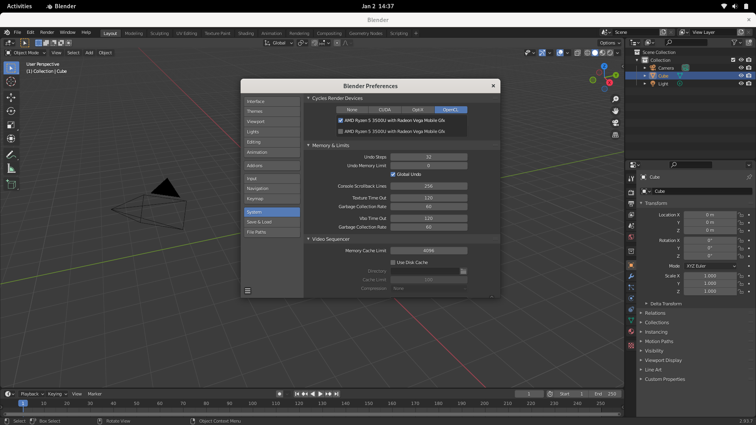Open the Modifier properties wrench tab
The height and width of the screenshot is (425, 756).
[x=631, y=276]
